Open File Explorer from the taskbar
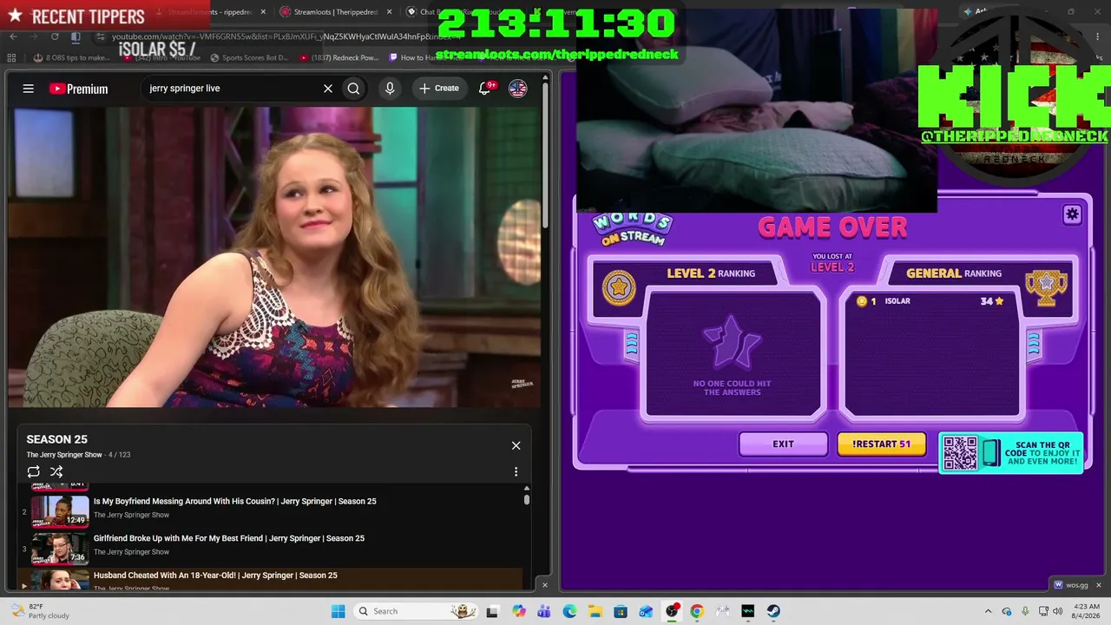Image resolution: width=1111 pixels, height=625 pixels. pyautogui.click(x=595, y=611)
